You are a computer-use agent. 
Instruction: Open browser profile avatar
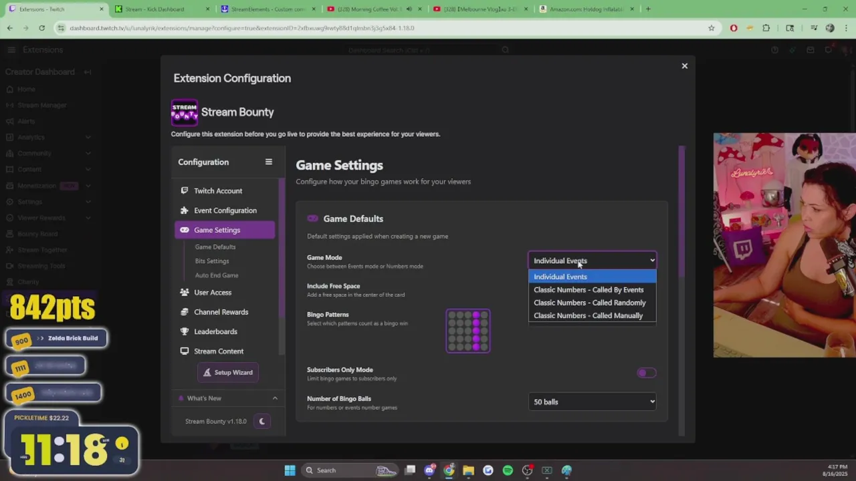pos(830,28)
